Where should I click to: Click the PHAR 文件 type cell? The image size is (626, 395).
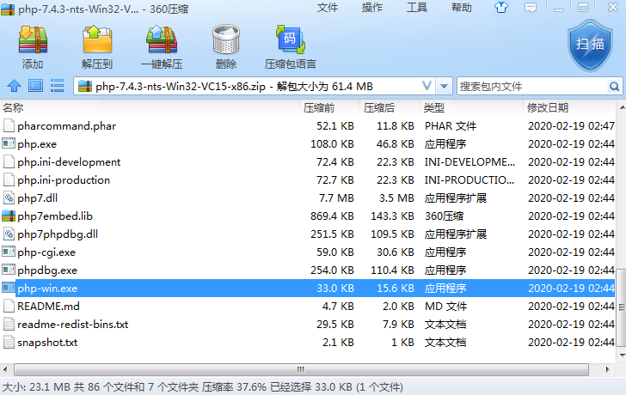(x=451, y=125)
